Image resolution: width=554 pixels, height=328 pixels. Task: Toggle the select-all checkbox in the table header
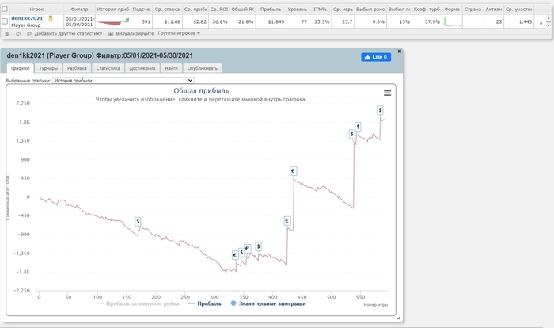tap(5, 10)
